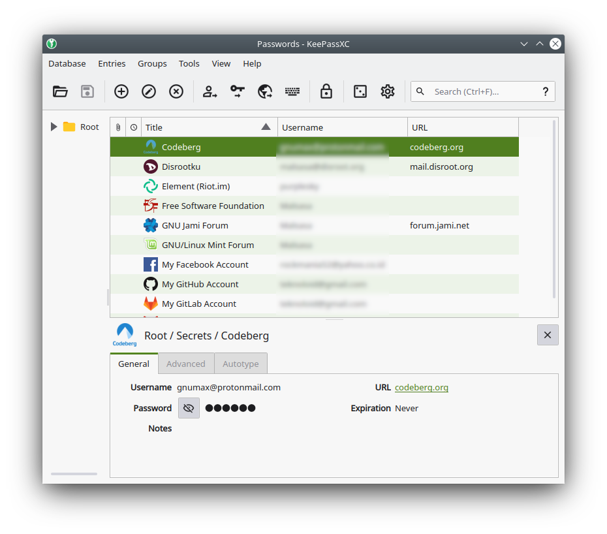Click the group panel horizontal scrollbar
The image size is (607, 534).
tap(74, 473)
